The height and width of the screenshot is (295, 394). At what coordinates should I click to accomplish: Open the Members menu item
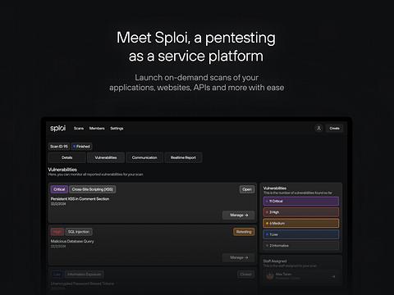pyautogui.click(x=97, y=129)
